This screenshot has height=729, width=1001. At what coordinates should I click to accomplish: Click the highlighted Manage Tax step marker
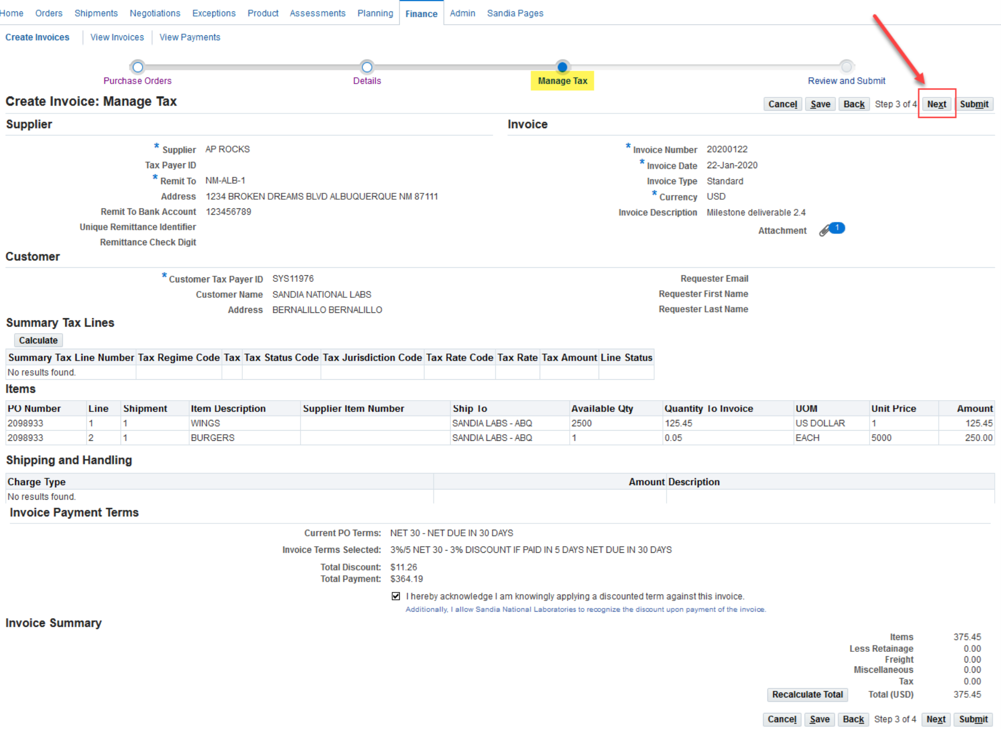click(x=562, y=67)
